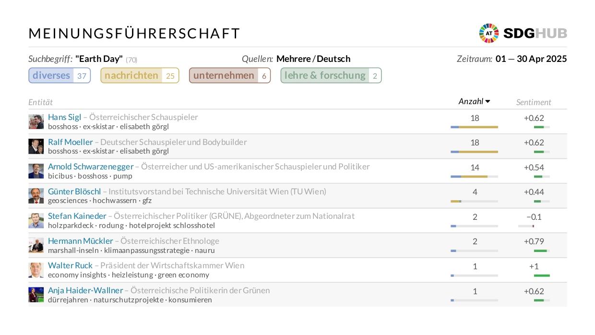Image resolution: width=595 pixels, height=335 pixels.
Task: Open the Hermann Mückler entity link
Action: [x=81, y=241]
